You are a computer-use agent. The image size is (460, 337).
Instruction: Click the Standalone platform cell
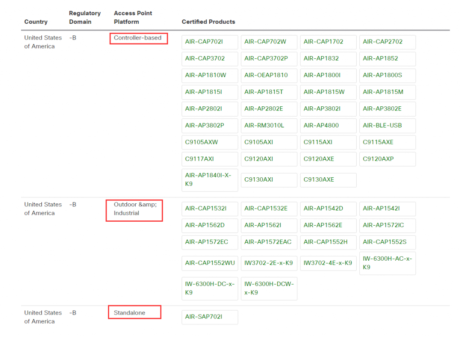[x=129, y=313]
